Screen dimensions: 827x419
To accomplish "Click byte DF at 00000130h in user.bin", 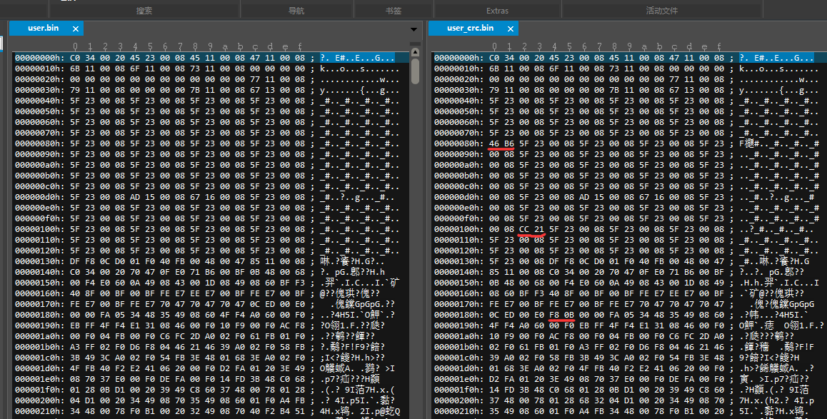I will [x=75, y=261].
